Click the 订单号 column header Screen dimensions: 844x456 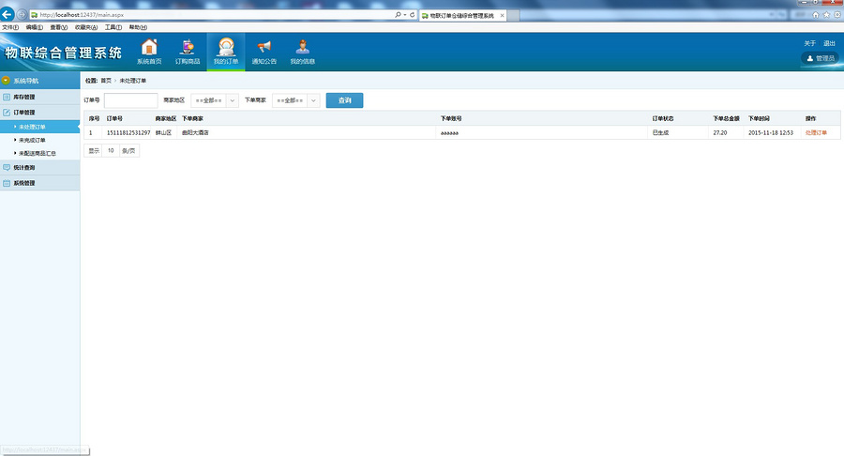114,118
